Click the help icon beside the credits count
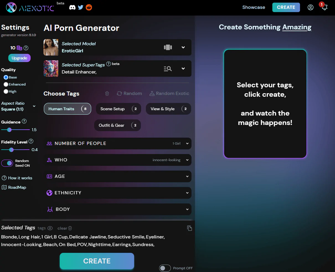 coord(26,48)
